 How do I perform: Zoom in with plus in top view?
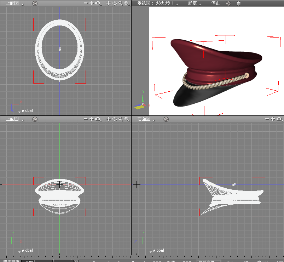click(x=92, y=3)
